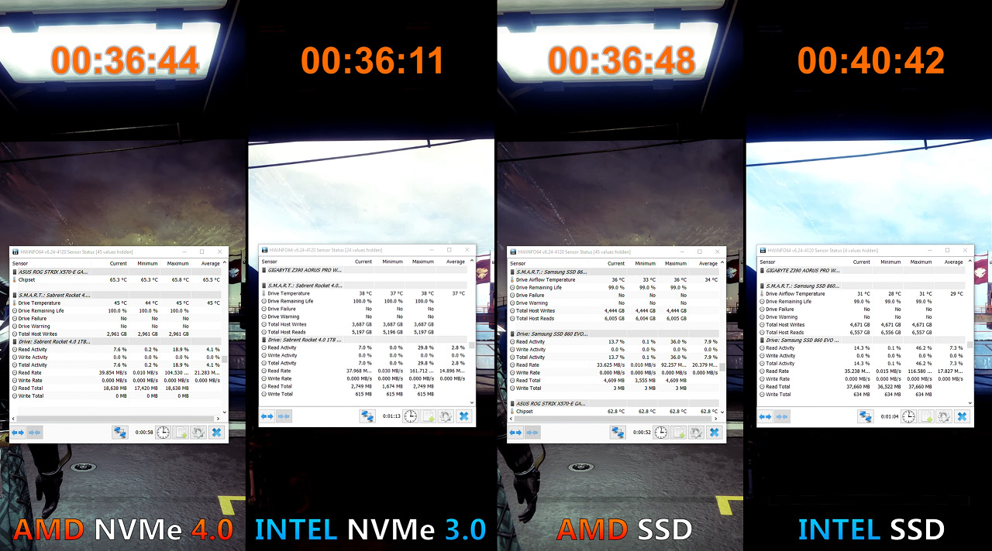Select Read Rate row showing 39.854 MB/s
The width and height of the screenshot is (992, 551).
[x=115, y=372]
